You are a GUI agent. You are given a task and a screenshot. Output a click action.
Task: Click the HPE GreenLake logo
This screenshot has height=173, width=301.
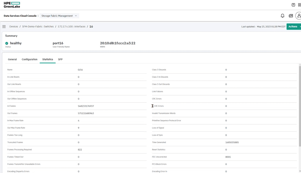[x=12, y=5]
